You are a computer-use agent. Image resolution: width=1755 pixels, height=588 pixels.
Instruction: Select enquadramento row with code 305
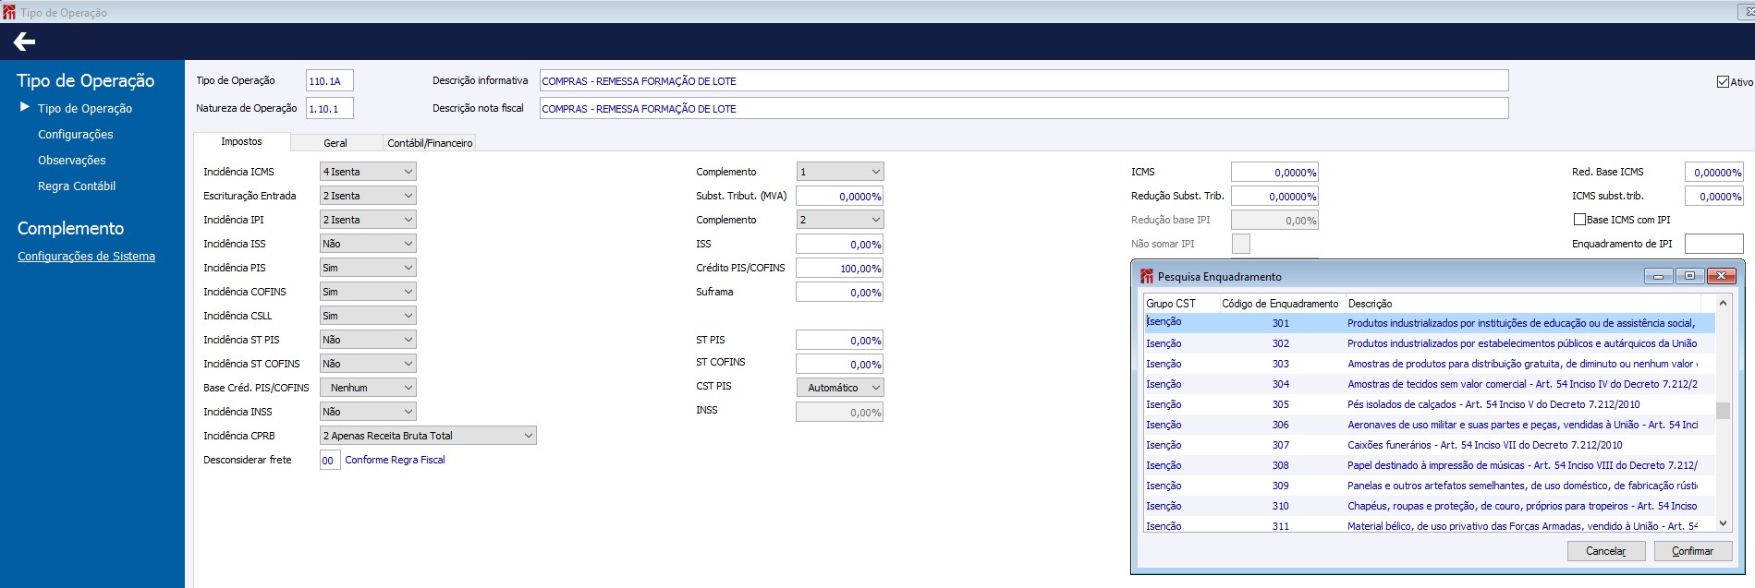(x=1429, y=404)
